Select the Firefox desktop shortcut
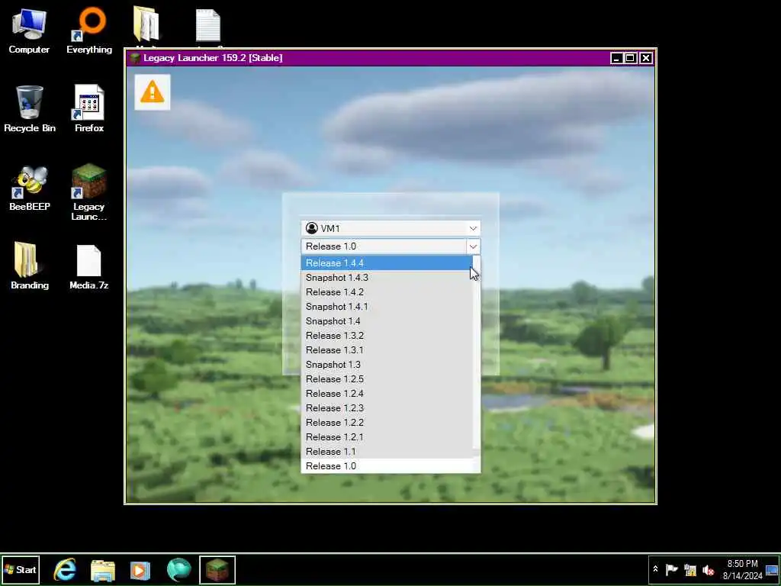 (89, 108)
